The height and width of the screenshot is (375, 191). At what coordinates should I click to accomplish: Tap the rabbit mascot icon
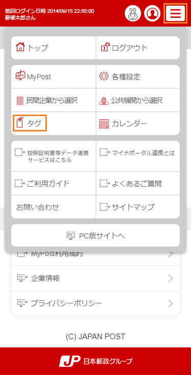pyautogui.click(x=133, y=14)
